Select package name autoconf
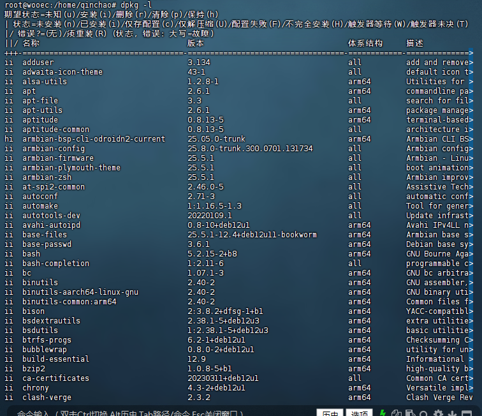The image size is (482, 416). click(x=40, y=197)
